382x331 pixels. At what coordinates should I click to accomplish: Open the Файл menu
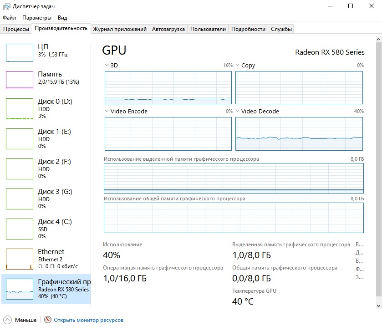pos(9,18)
